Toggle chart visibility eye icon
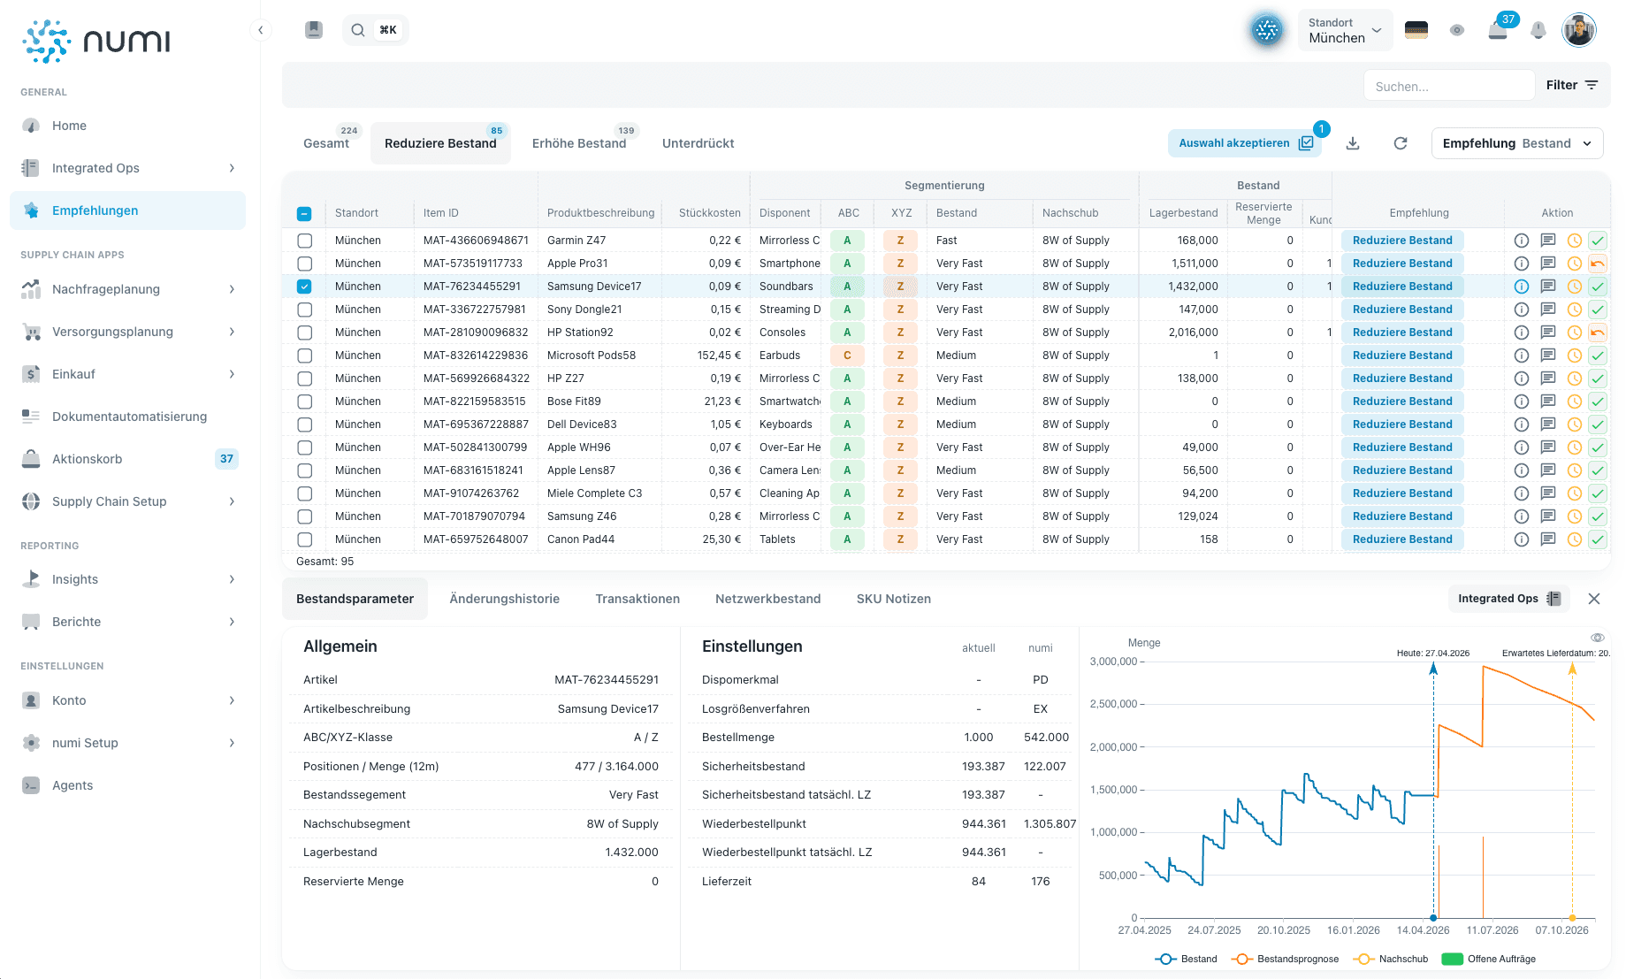Screen dimensions: 1626x979 [1597, 638]
